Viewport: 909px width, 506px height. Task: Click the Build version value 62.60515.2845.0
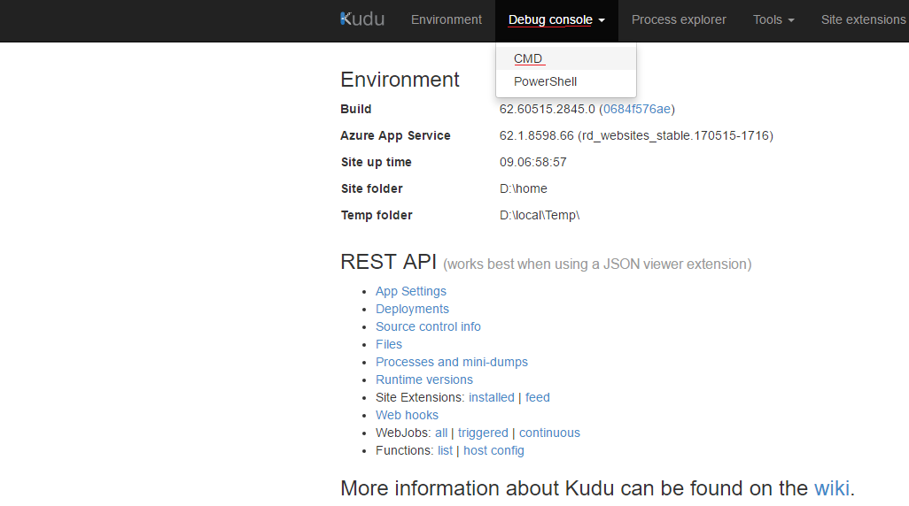point(548,109)
